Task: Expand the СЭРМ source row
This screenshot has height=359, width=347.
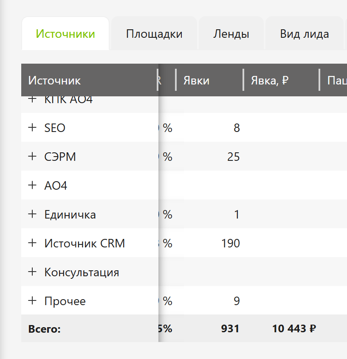Action: [x=32, y=157]
